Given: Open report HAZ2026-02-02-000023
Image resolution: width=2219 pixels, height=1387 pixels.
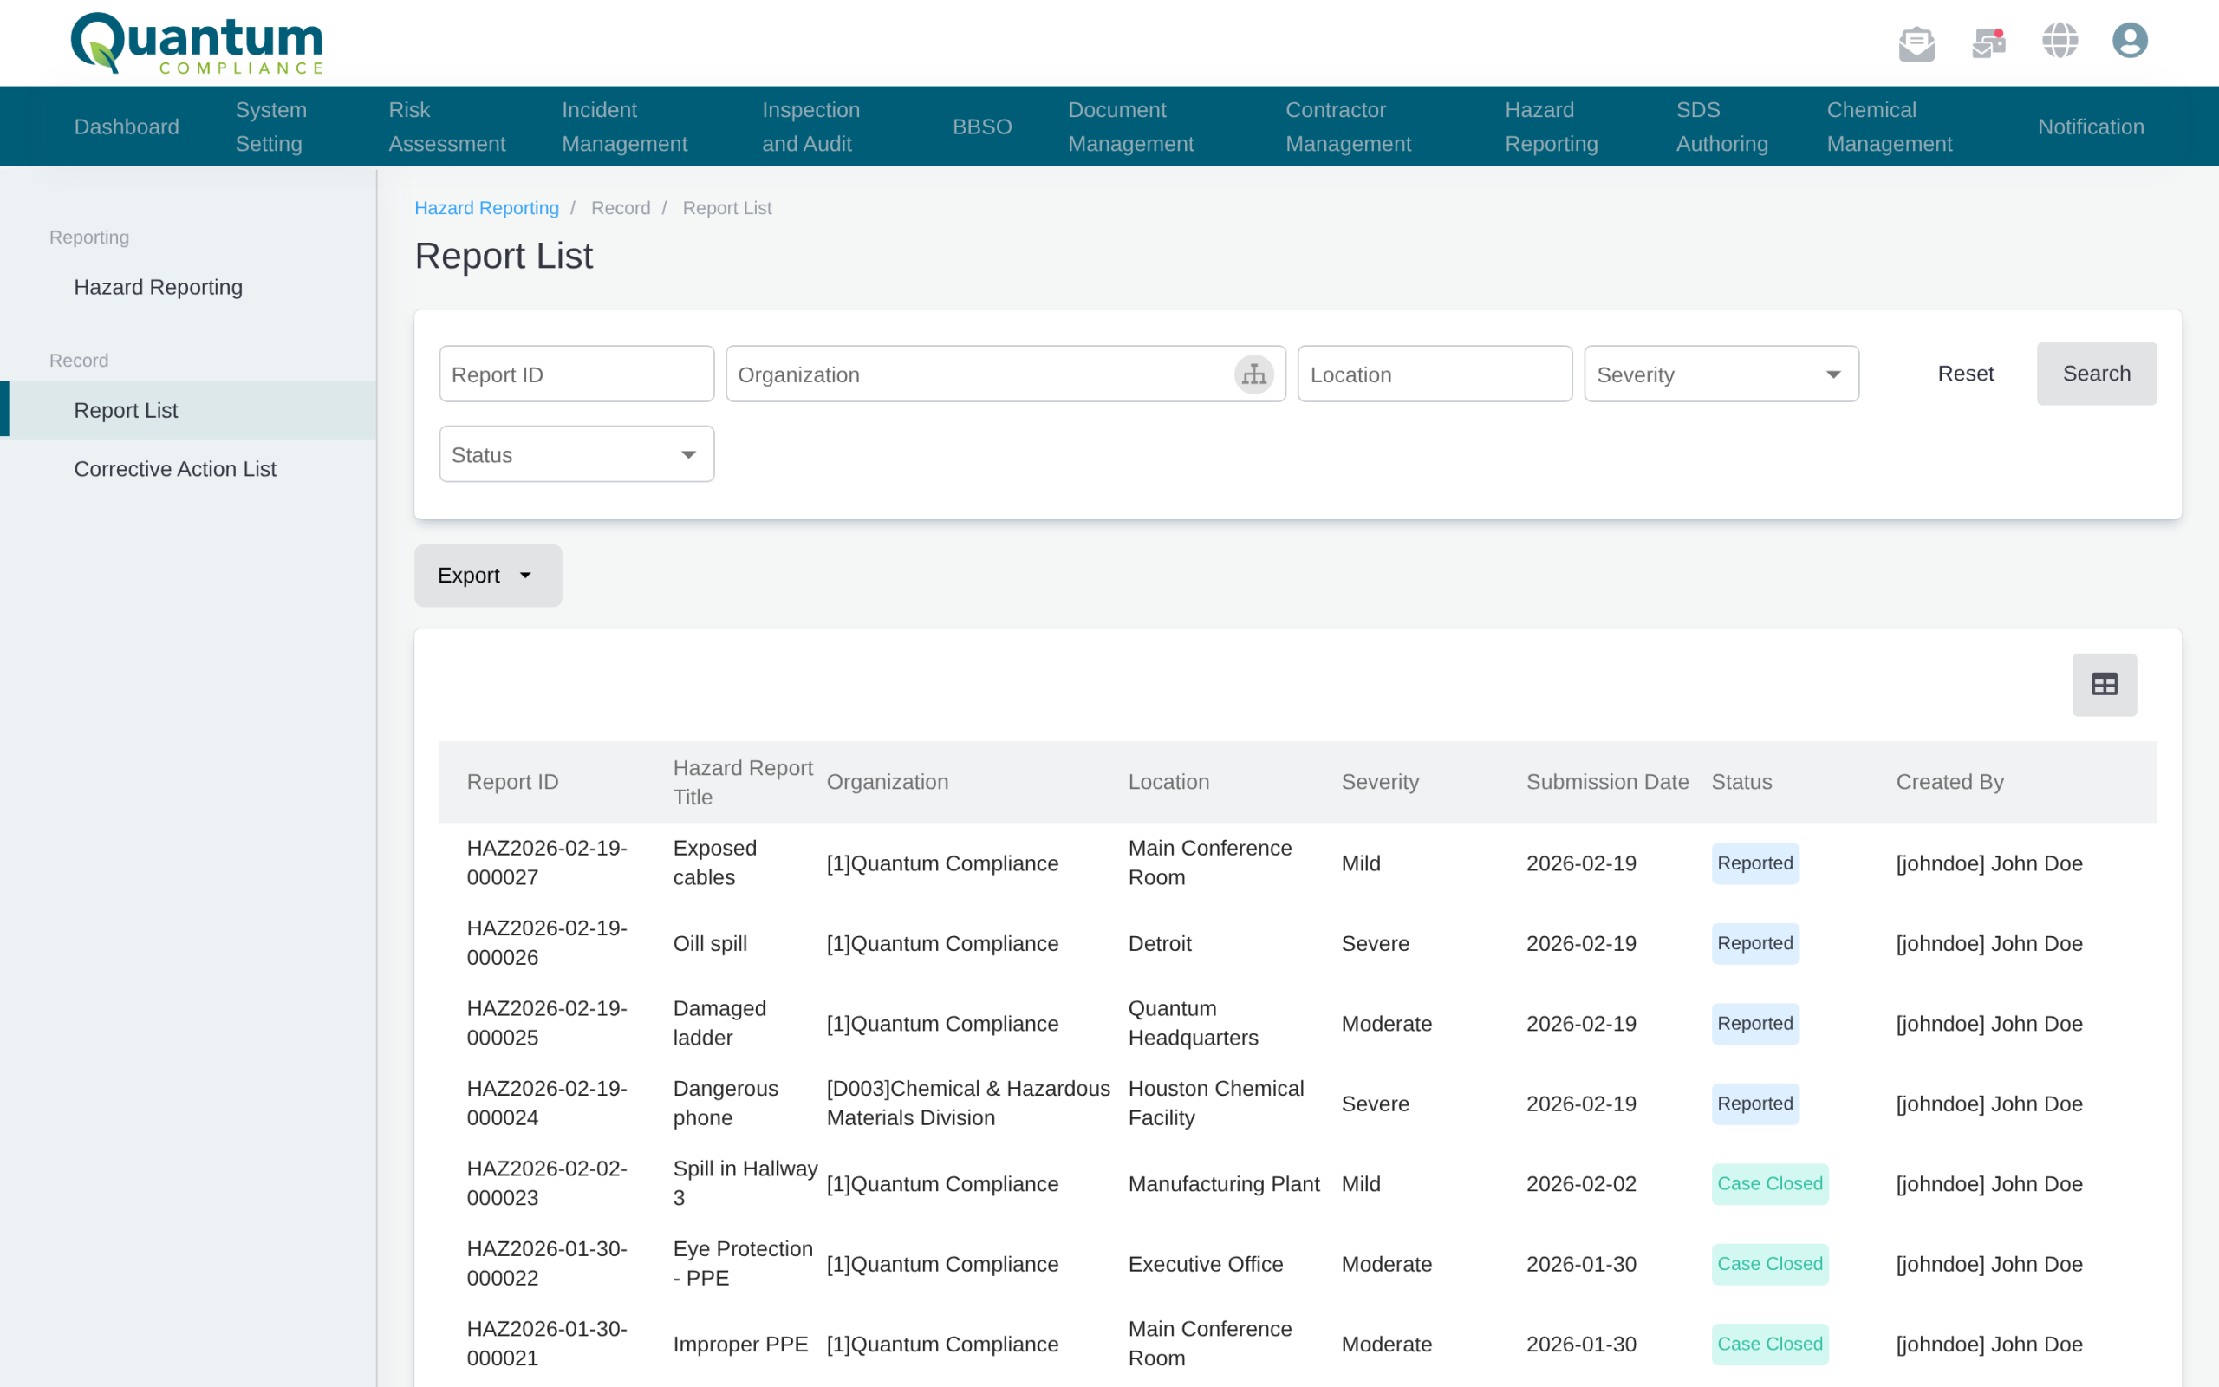Looking at the screenshot, I should pos(546,1183).
